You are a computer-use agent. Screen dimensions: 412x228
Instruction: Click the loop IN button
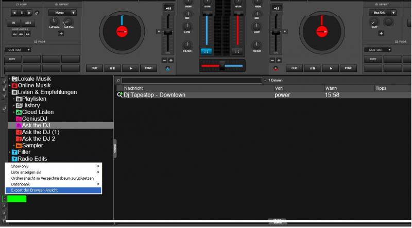pyautogui.click(x=14, y=23)
